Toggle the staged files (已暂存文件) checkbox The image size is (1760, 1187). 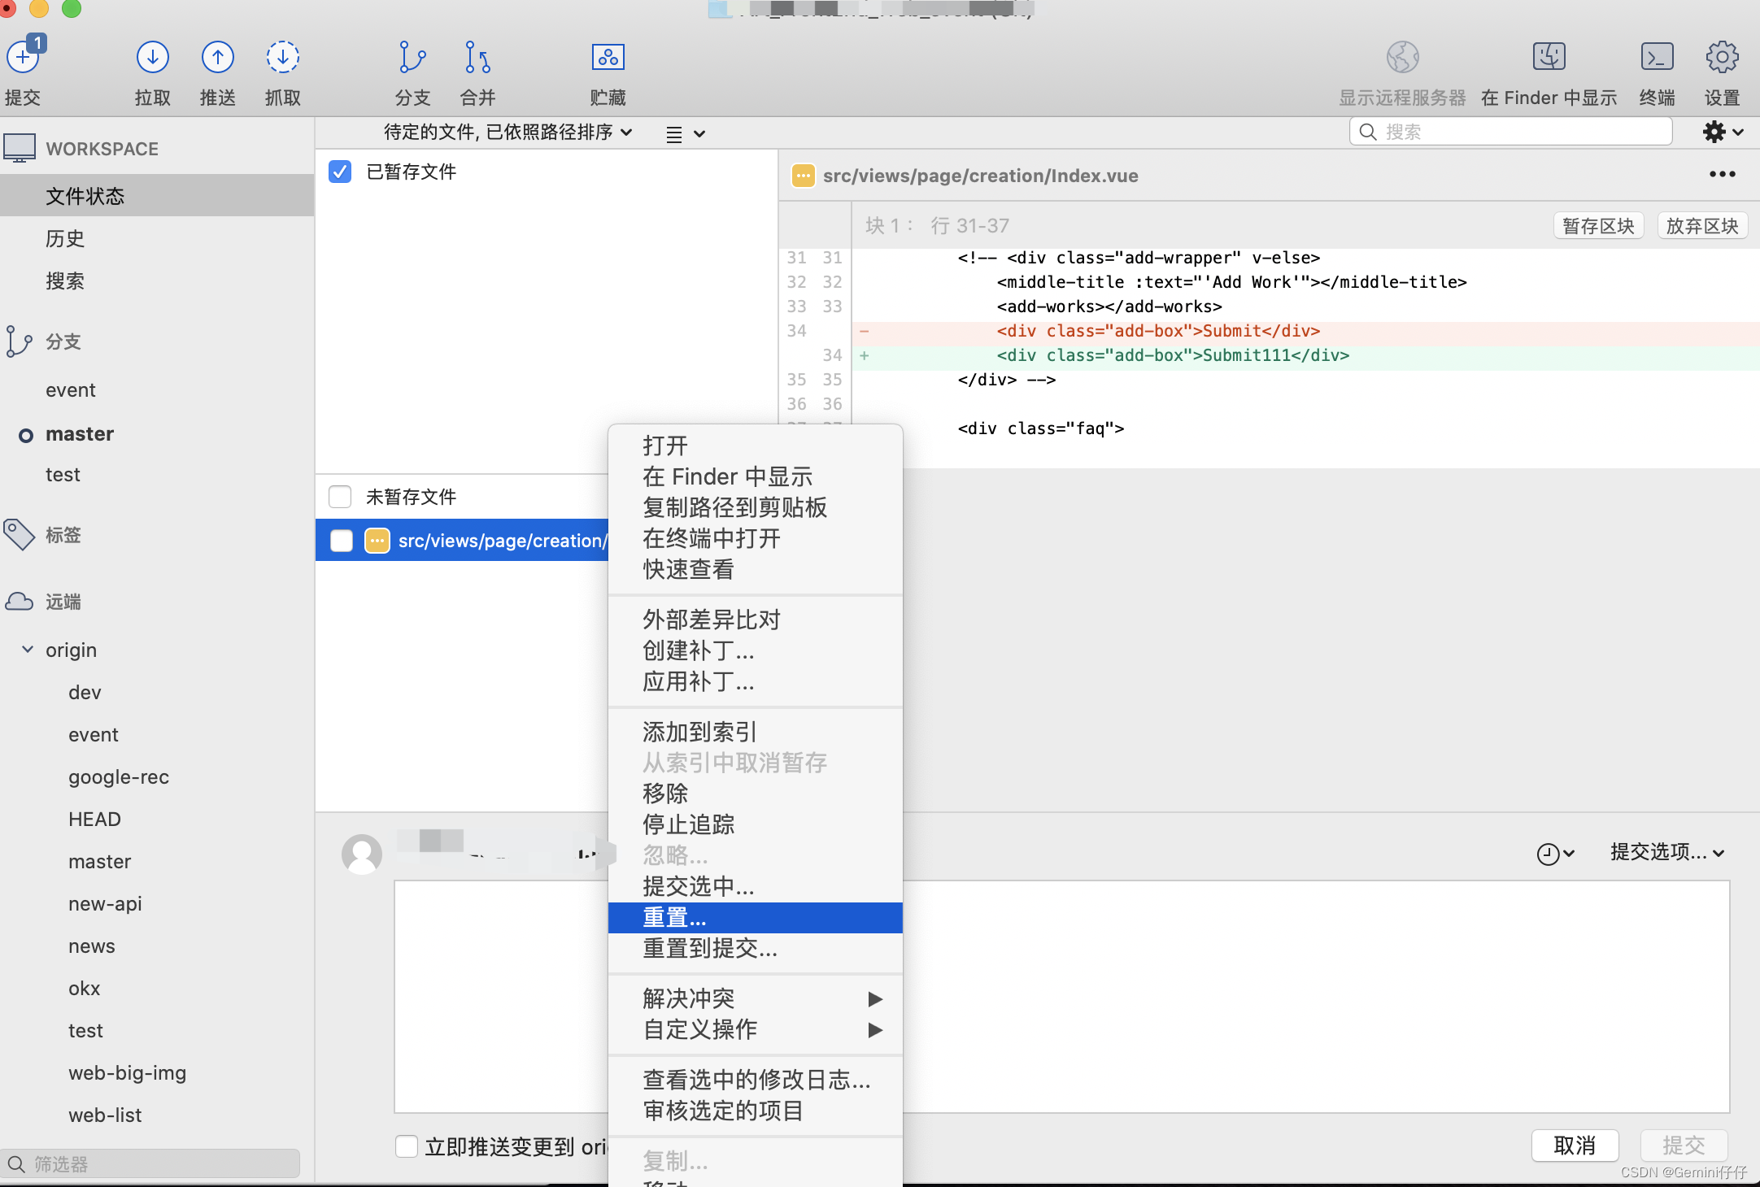point(340,172)
